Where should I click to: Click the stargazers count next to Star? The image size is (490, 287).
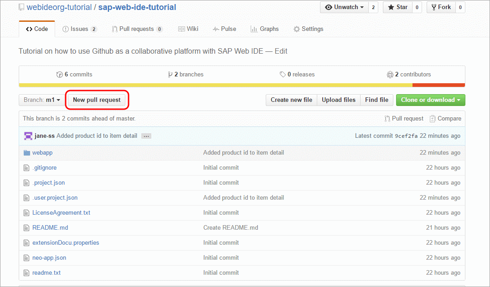417,7
